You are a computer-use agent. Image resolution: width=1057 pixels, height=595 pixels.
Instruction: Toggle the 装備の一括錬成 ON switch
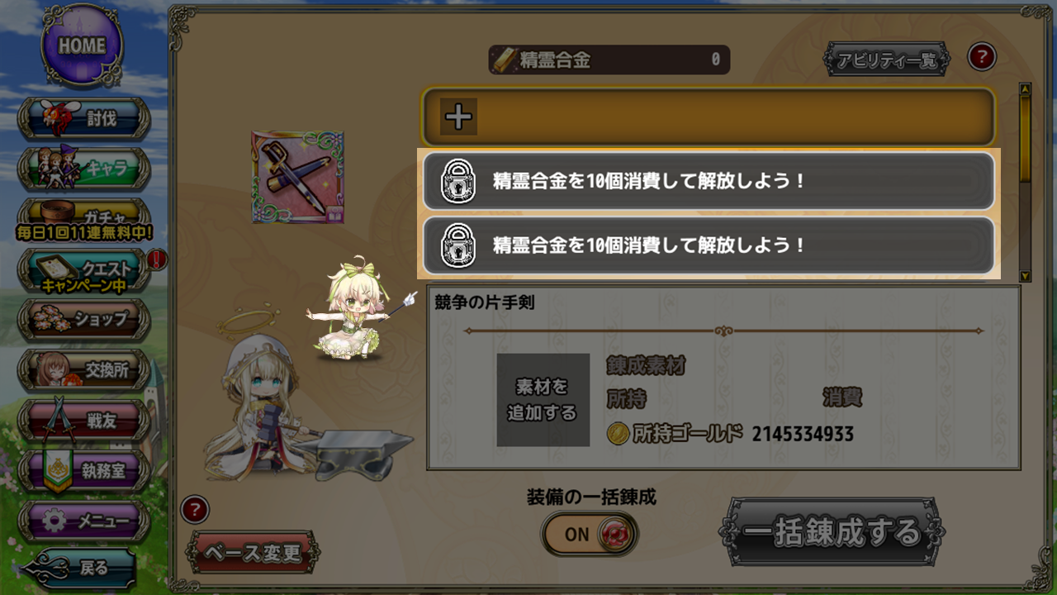tap(590, 534)
